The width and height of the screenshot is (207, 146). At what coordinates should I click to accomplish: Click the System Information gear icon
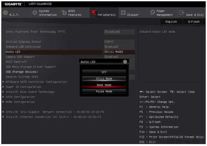34,13
